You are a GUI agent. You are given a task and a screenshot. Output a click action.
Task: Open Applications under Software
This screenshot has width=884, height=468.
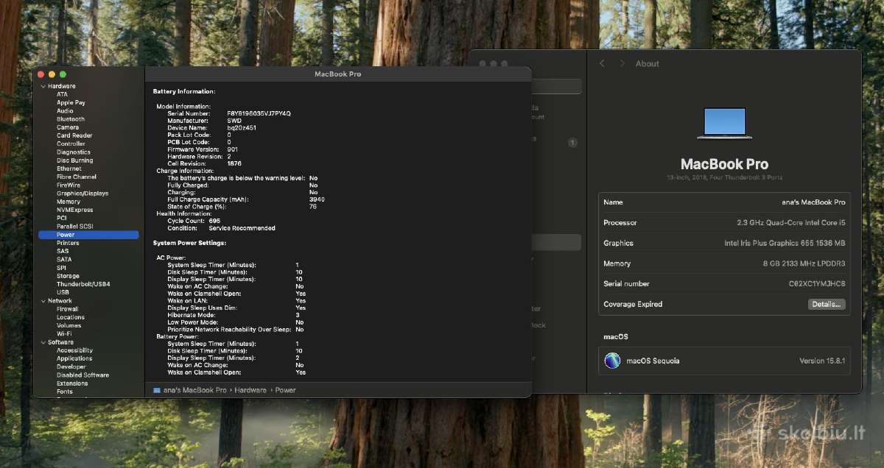[74, 358]
